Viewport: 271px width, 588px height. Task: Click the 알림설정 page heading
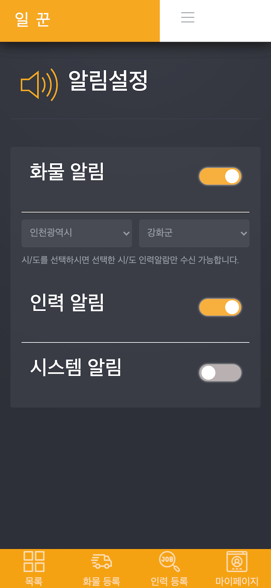(108, 80)
